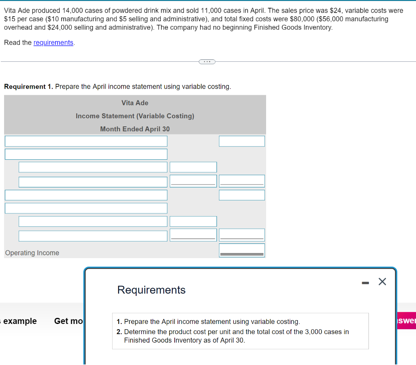Click the 'Requirement 1.' instruction text
416x365 pixels.
117,87
